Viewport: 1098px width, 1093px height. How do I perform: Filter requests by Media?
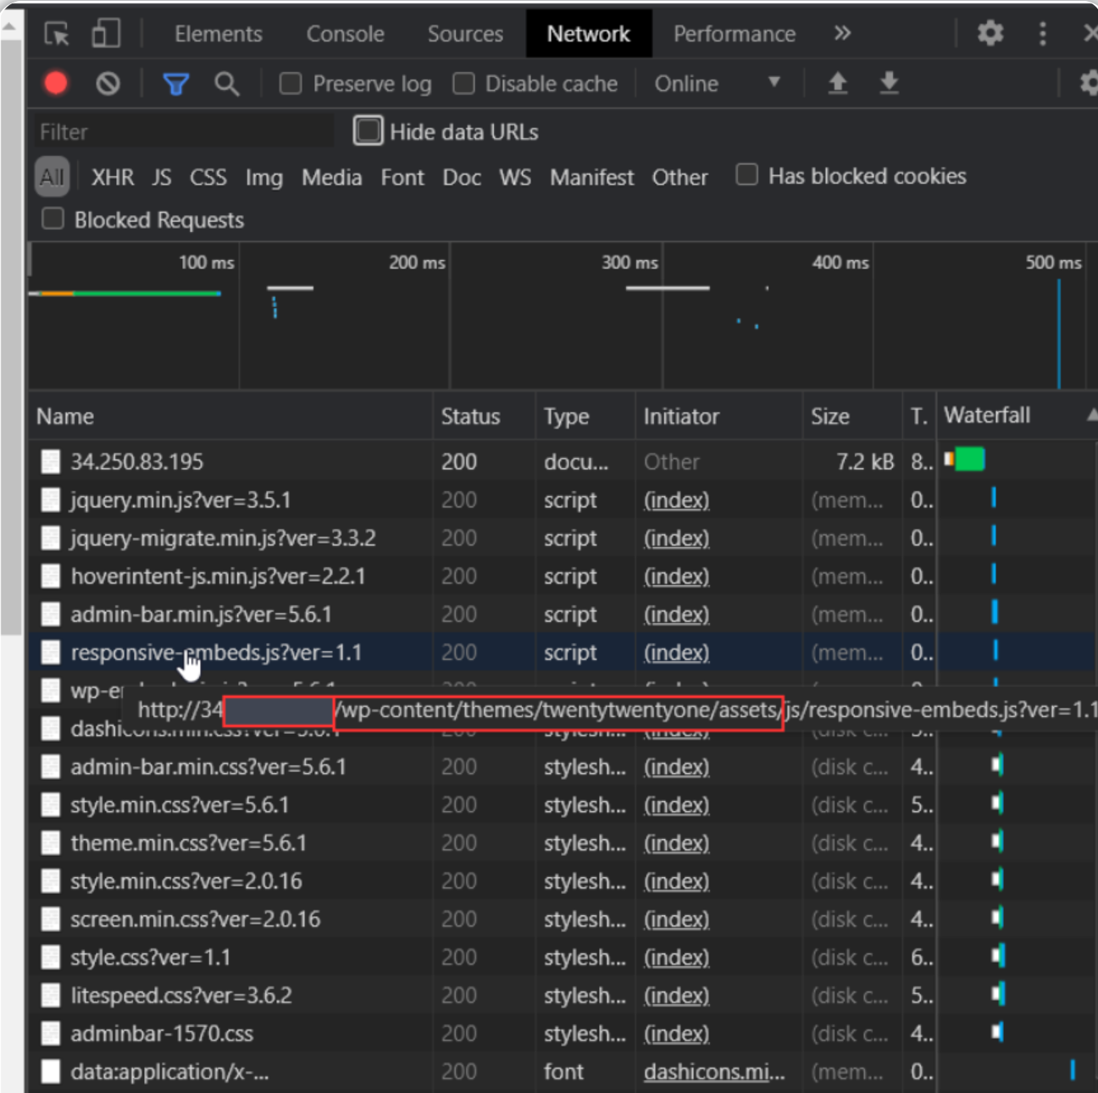click(x=332, y=177)
